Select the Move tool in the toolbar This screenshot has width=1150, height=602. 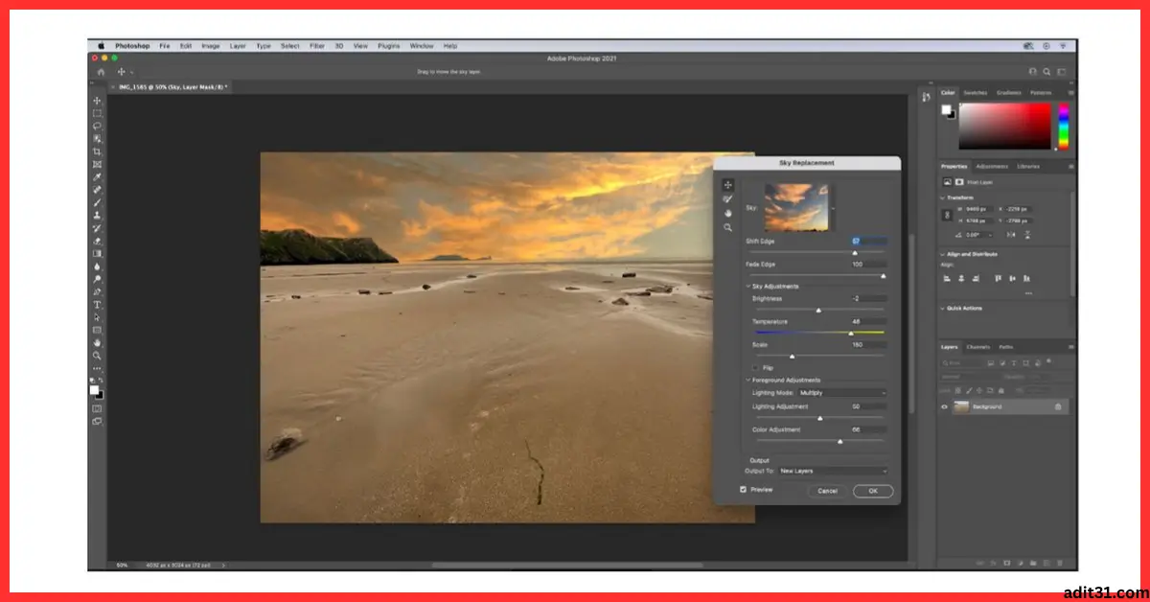click(97, 99)
